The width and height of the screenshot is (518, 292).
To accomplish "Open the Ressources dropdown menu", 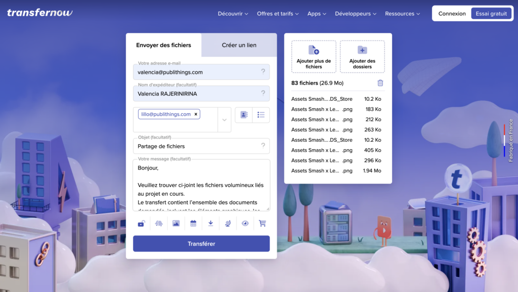I will (x=402, y=14).
